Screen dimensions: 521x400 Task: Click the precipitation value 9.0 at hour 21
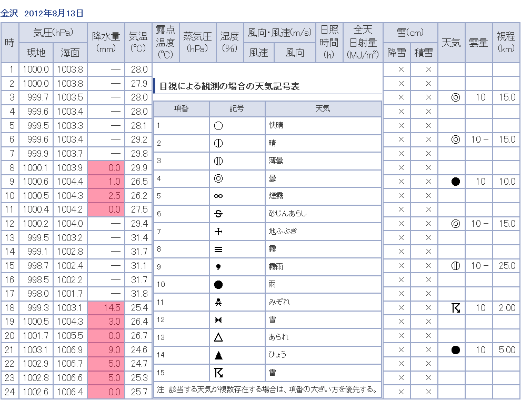tap(114, 350)
